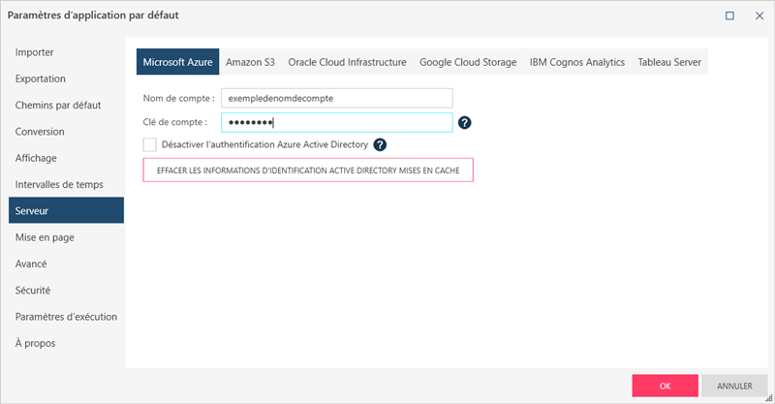The height and width of the screenshot is (404, 775).
Task: Focus the Clé de compte password field
Action: [x=336, y=123]
